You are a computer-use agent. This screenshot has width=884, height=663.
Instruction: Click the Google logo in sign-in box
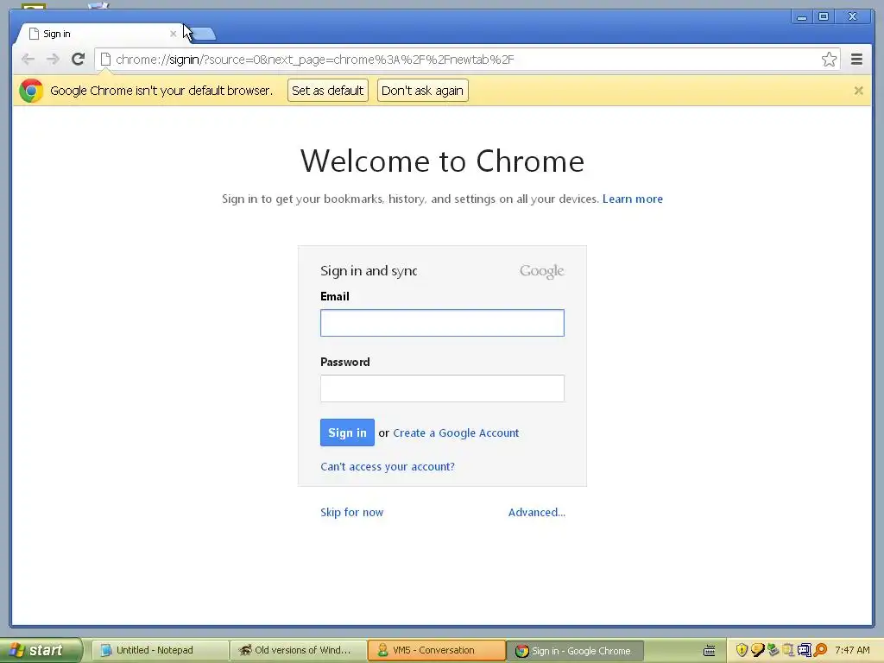coord(542,271)
